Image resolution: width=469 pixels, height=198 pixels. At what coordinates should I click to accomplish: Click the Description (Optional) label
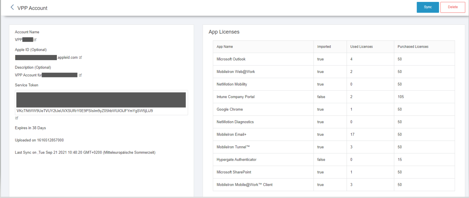[33, 67]
